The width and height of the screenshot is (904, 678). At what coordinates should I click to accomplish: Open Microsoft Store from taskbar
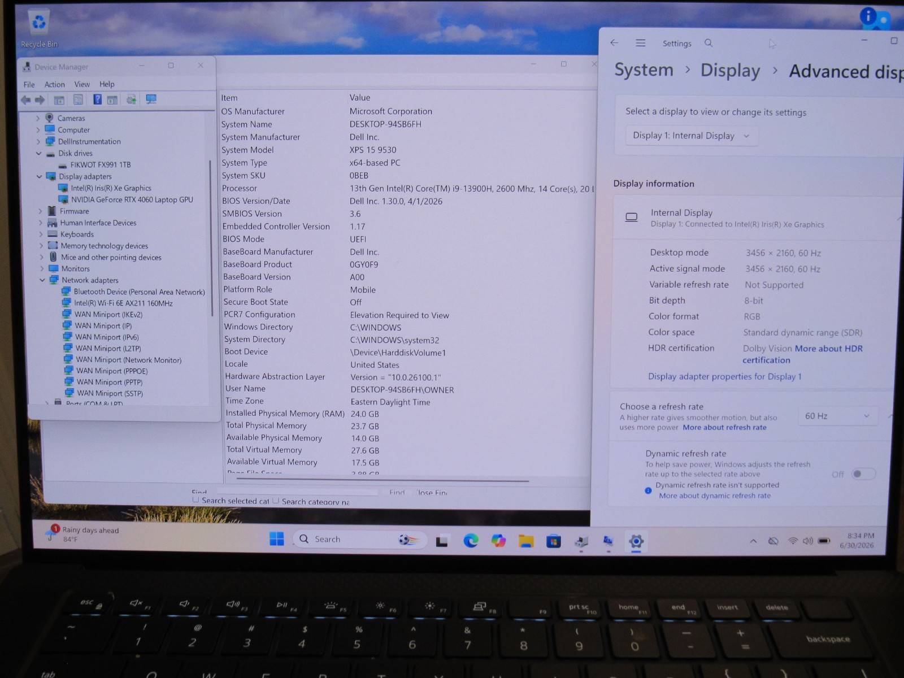(554, 541)
